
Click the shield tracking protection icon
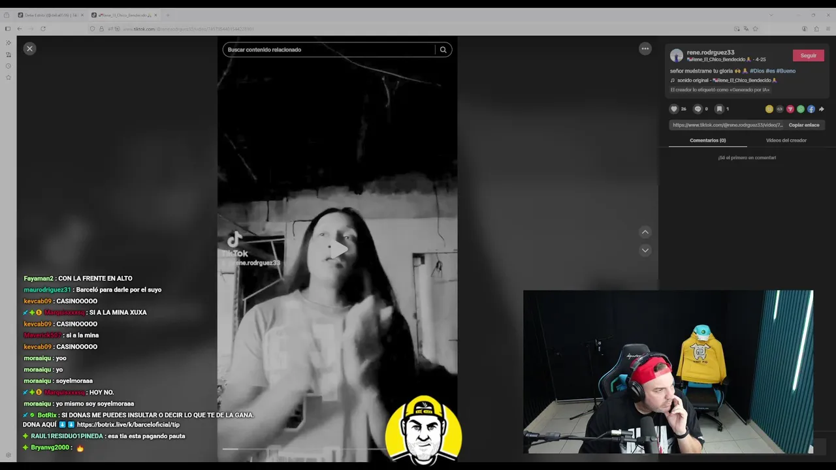pos(92,29)
